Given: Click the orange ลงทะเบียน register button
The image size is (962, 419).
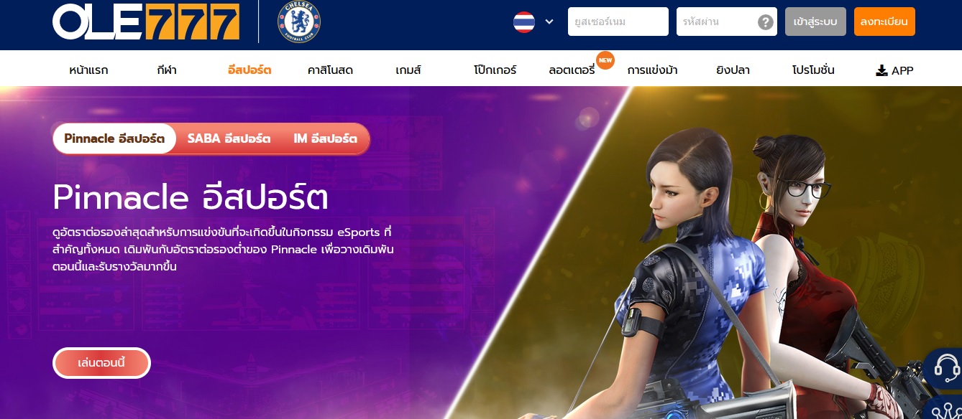Looking at the screenshot, I should click(884, 22).
